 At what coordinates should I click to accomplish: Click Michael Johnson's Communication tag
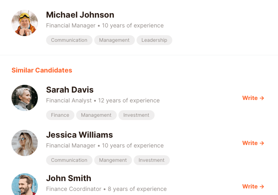coord(69,40)
